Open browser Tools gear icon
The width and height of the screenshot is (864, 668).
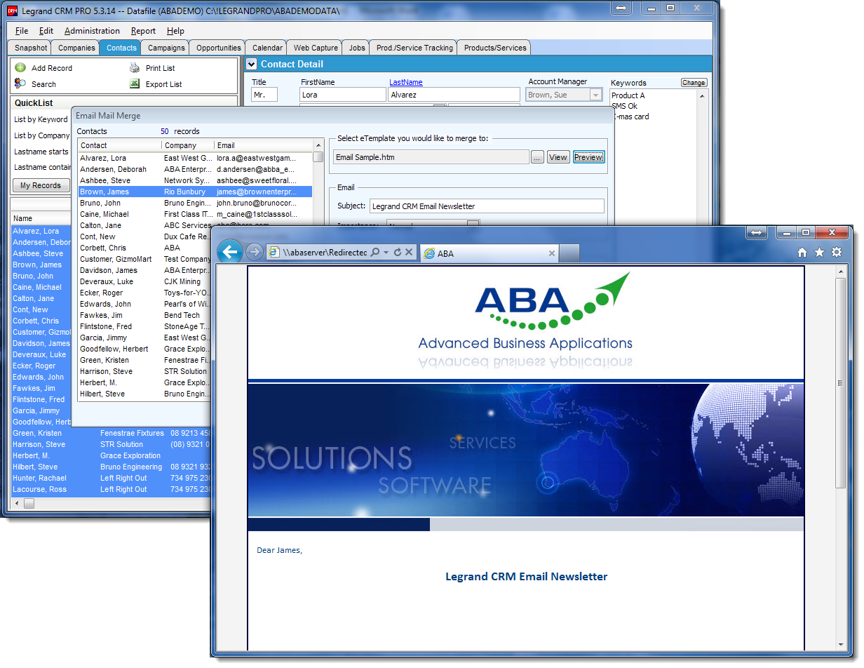pyautogui.click(x=837, y=253)
